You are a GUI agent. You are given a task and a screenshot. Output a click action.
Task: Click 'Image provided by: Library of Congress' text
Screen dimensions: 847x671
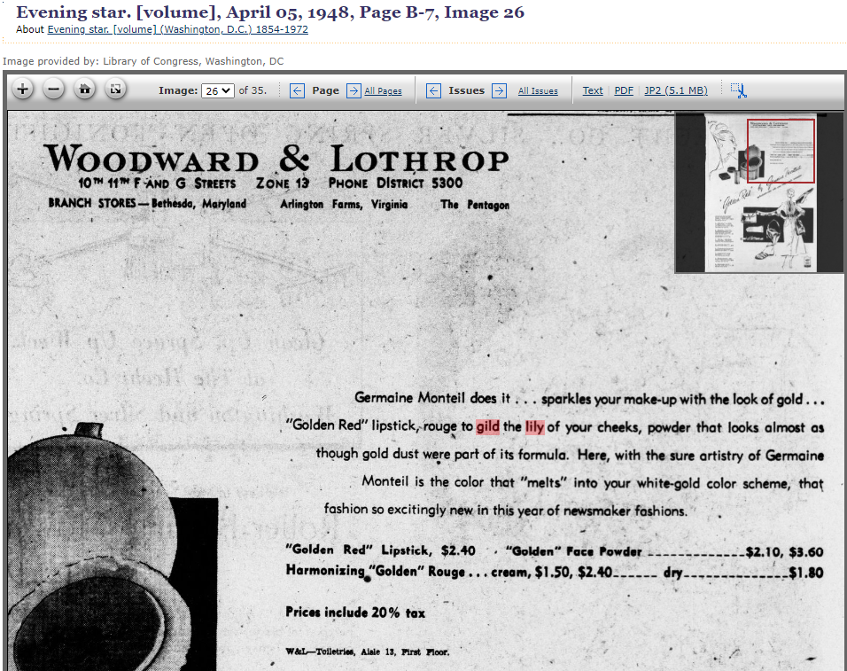click(x=144, y=61)
